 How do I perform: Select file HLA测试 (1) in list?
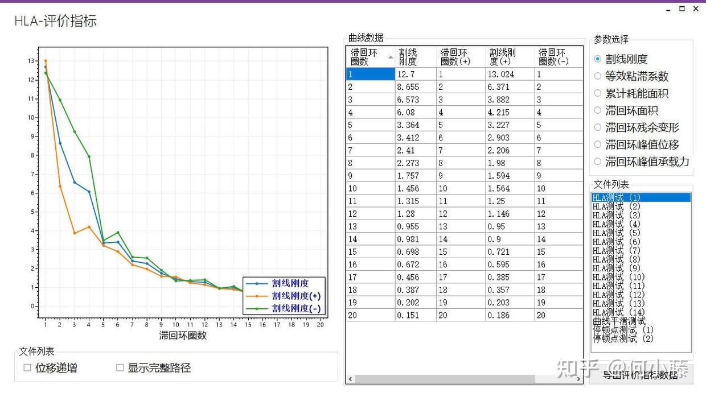point(641,197)
